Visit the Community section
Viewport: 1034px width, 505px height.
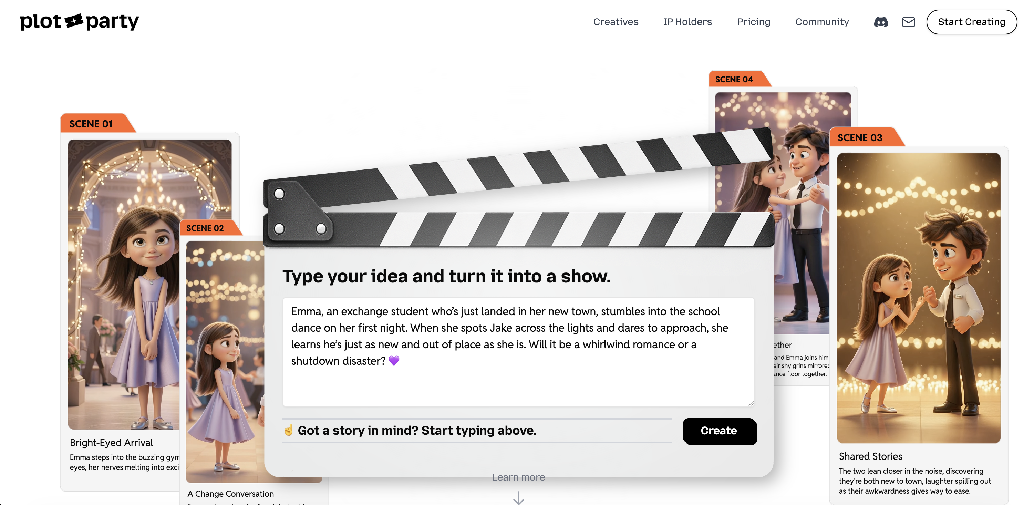tap(822, 22)
